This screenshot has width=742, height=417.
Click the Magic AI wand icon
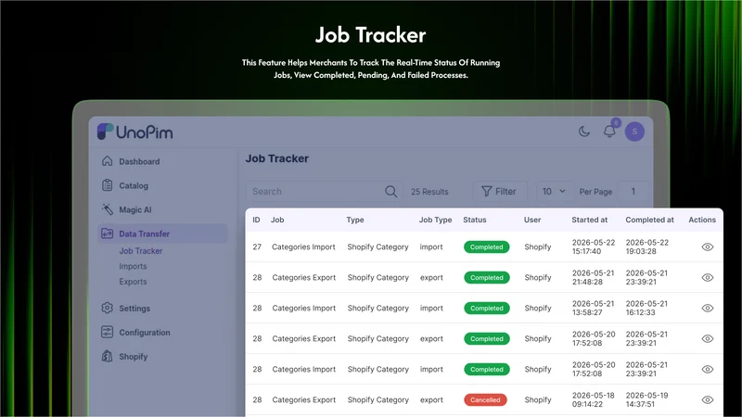[108, 209]
